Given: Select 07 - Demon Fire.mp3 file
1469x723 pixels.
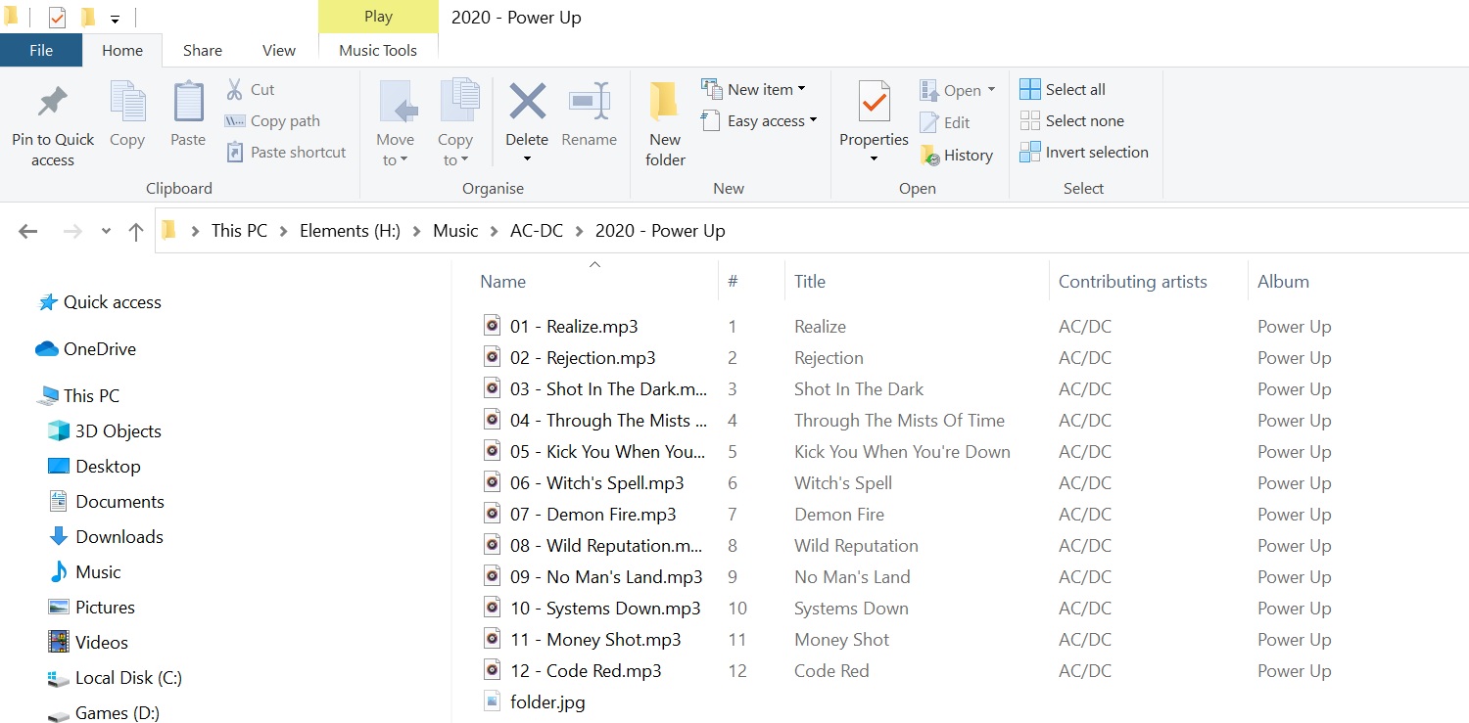Looking at the screenshot, I should [580, 515].
